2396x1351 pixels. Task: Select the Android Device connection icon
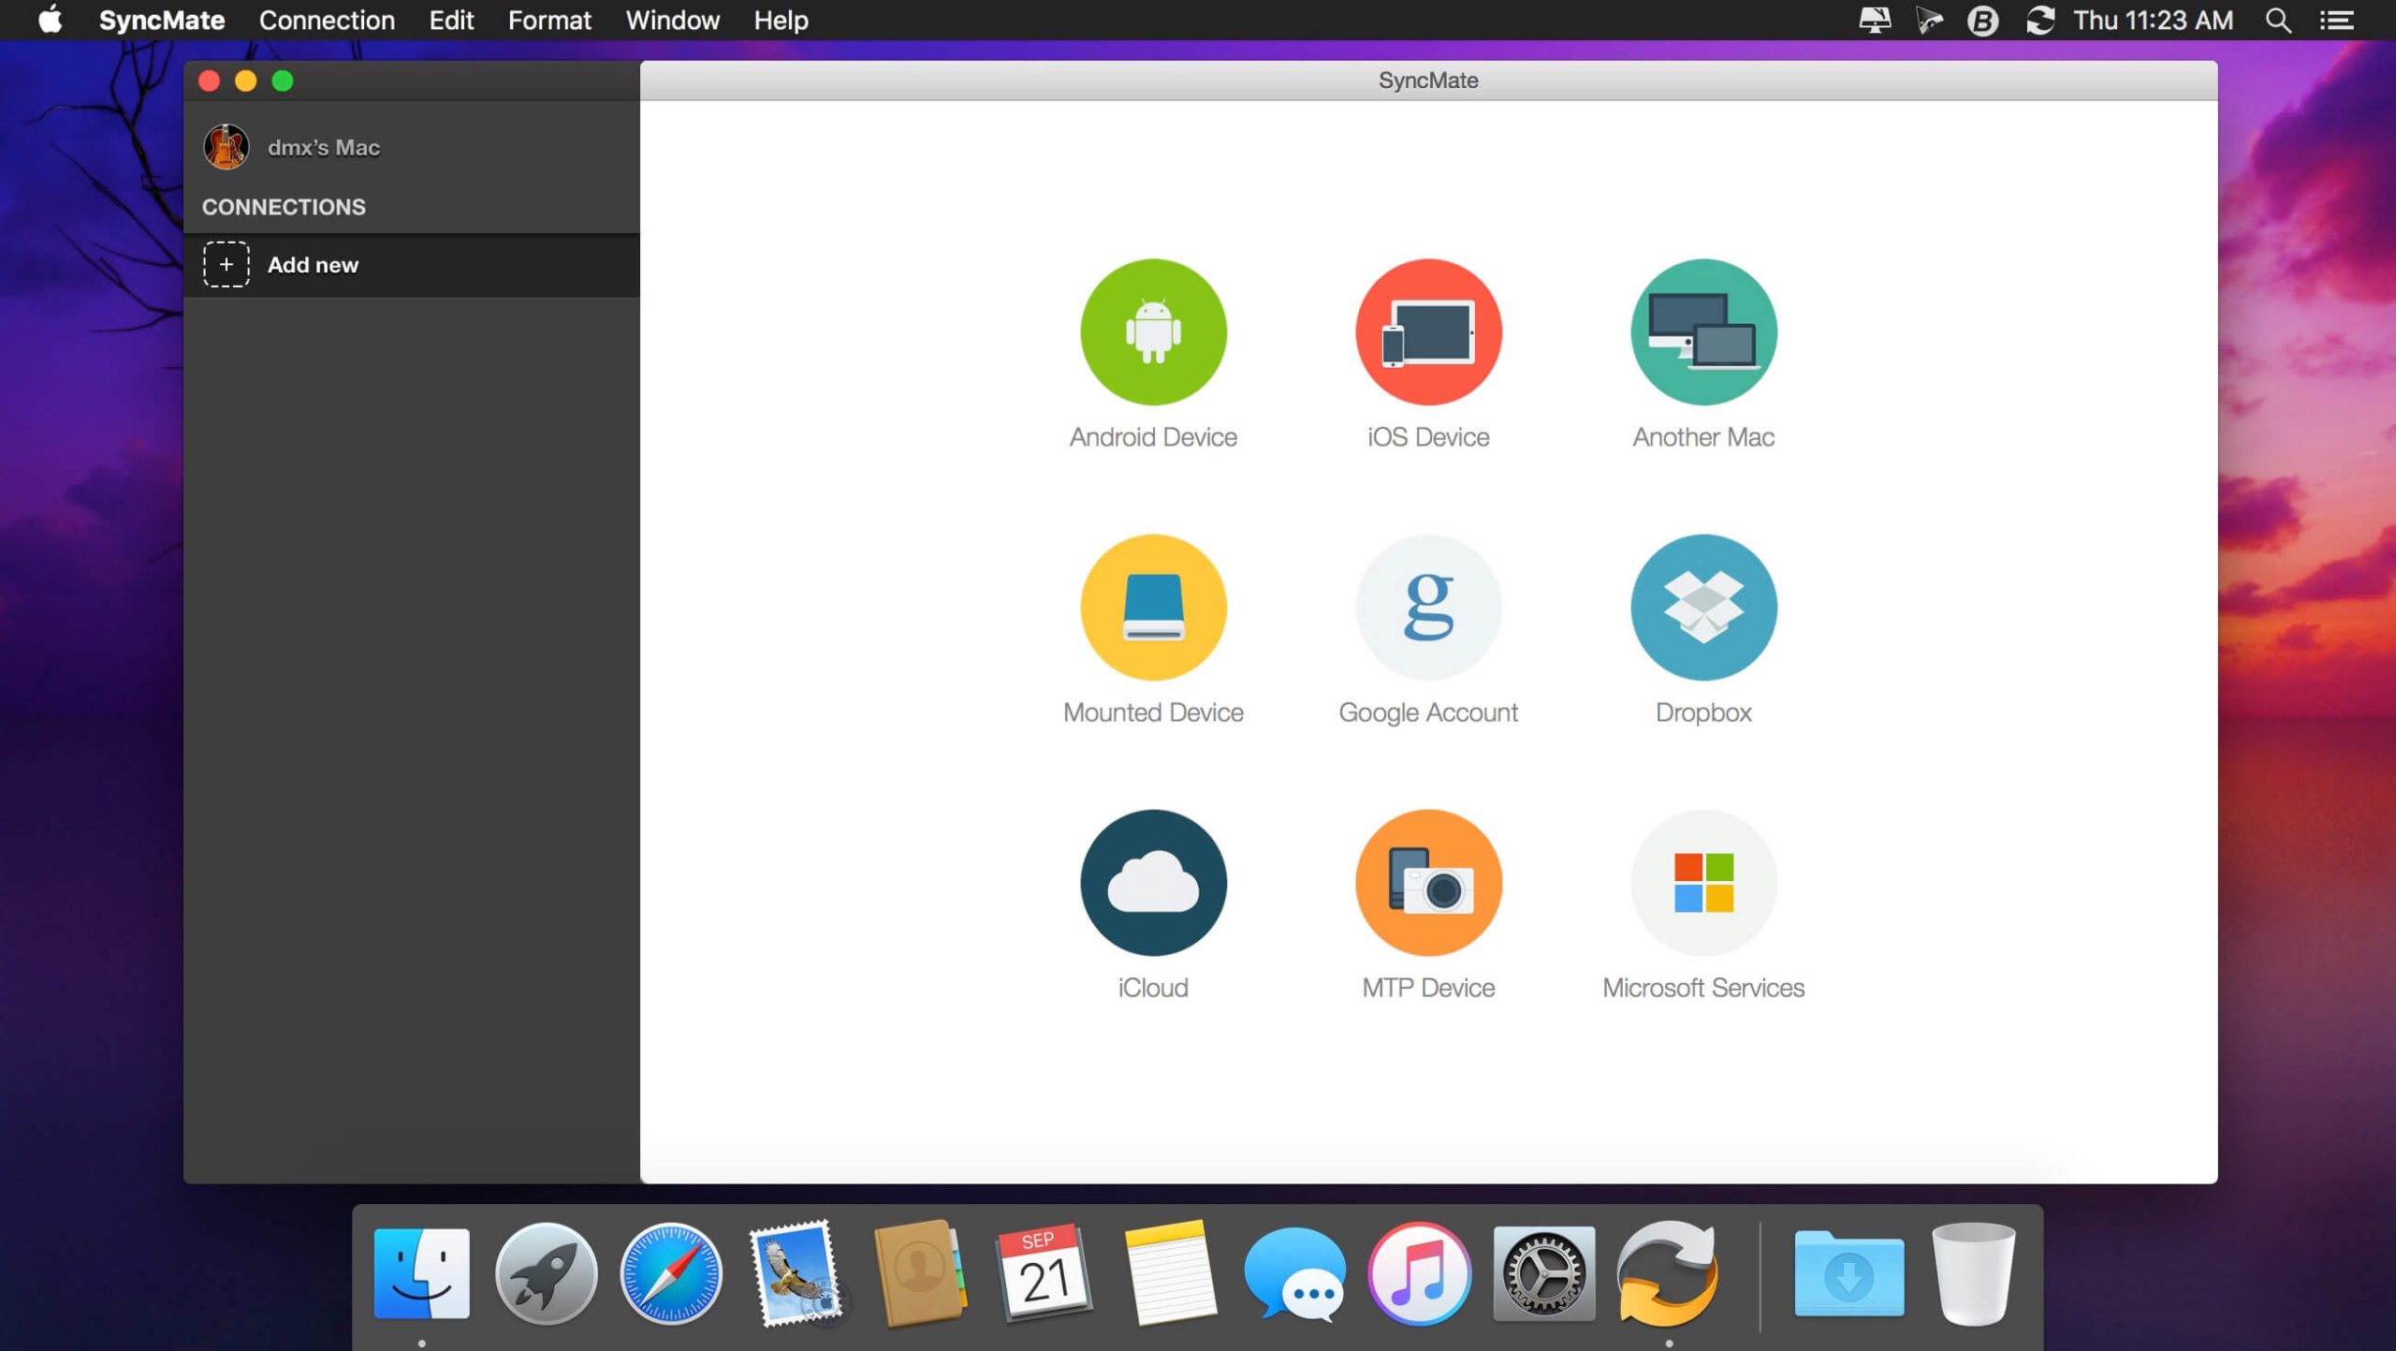(x=1153, y=332)
